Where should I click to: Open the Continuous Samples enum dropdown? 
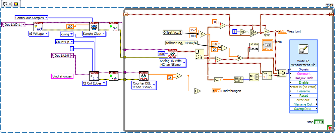point(32,18)
